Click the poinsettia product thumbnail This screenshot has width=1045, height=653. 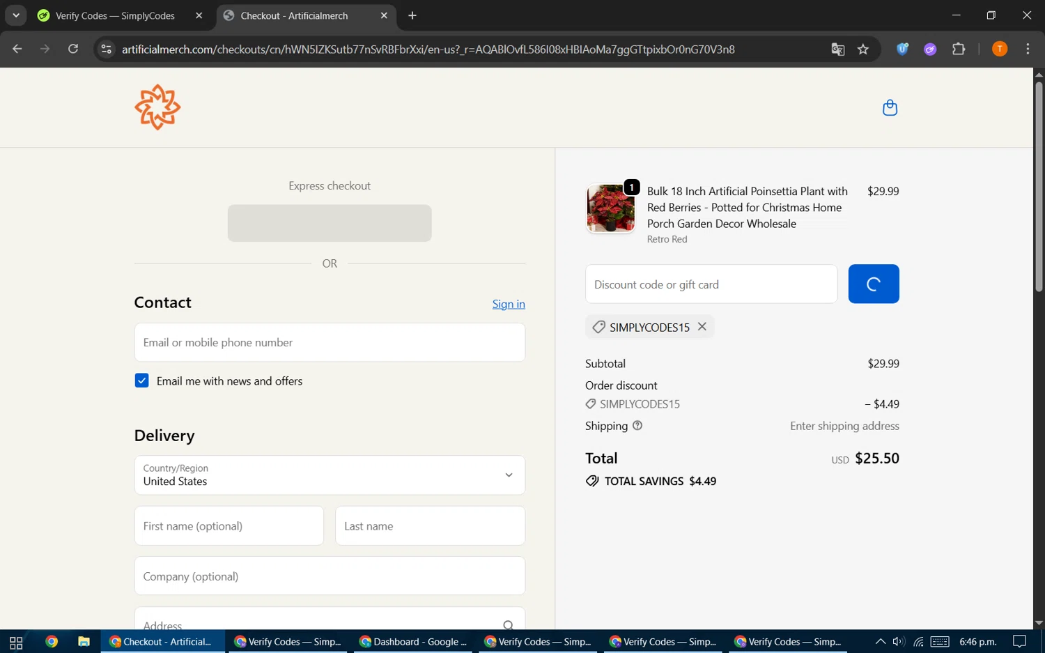610,208
